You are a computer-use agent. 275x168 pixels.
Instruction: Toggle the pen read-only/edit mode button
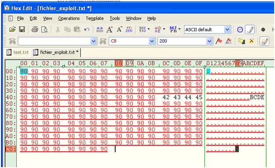click(250, 30)
